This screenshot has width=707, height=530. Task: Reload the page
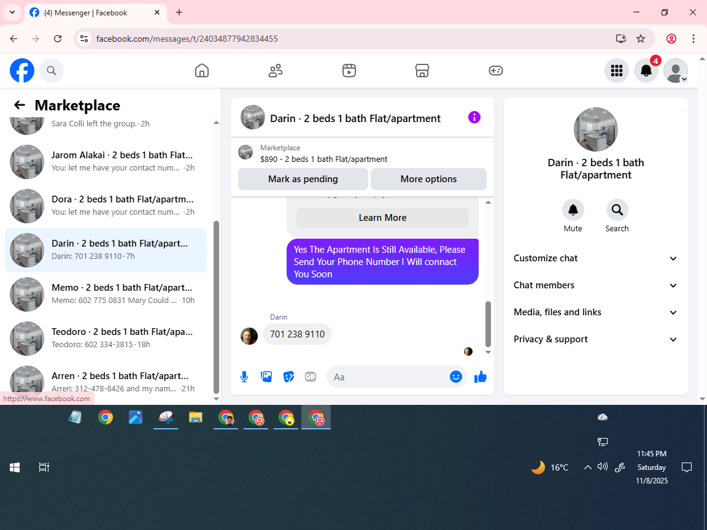coord(58,39)
